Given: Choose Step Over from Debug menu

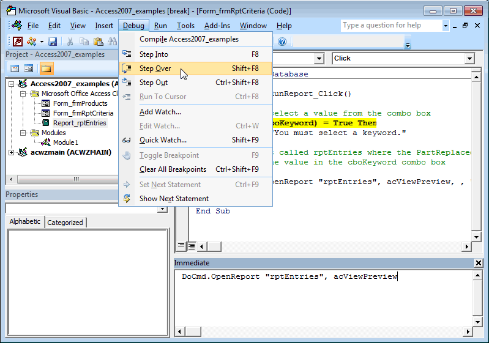Looking at the screenshot, I should [x=195, y=68].
